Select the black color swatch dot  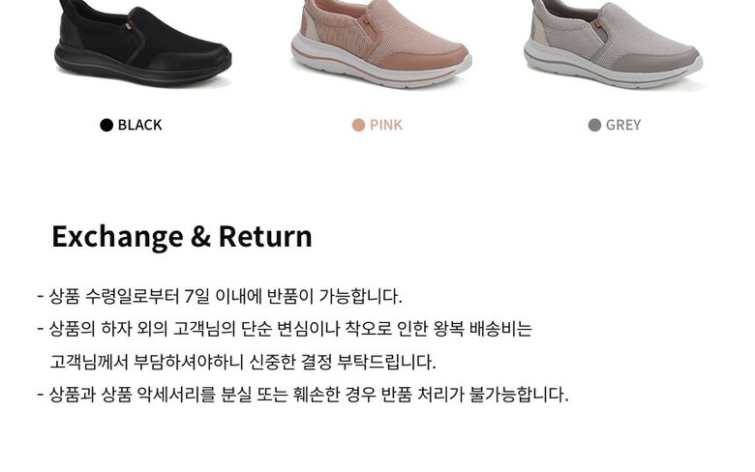[x=106, y=125]
